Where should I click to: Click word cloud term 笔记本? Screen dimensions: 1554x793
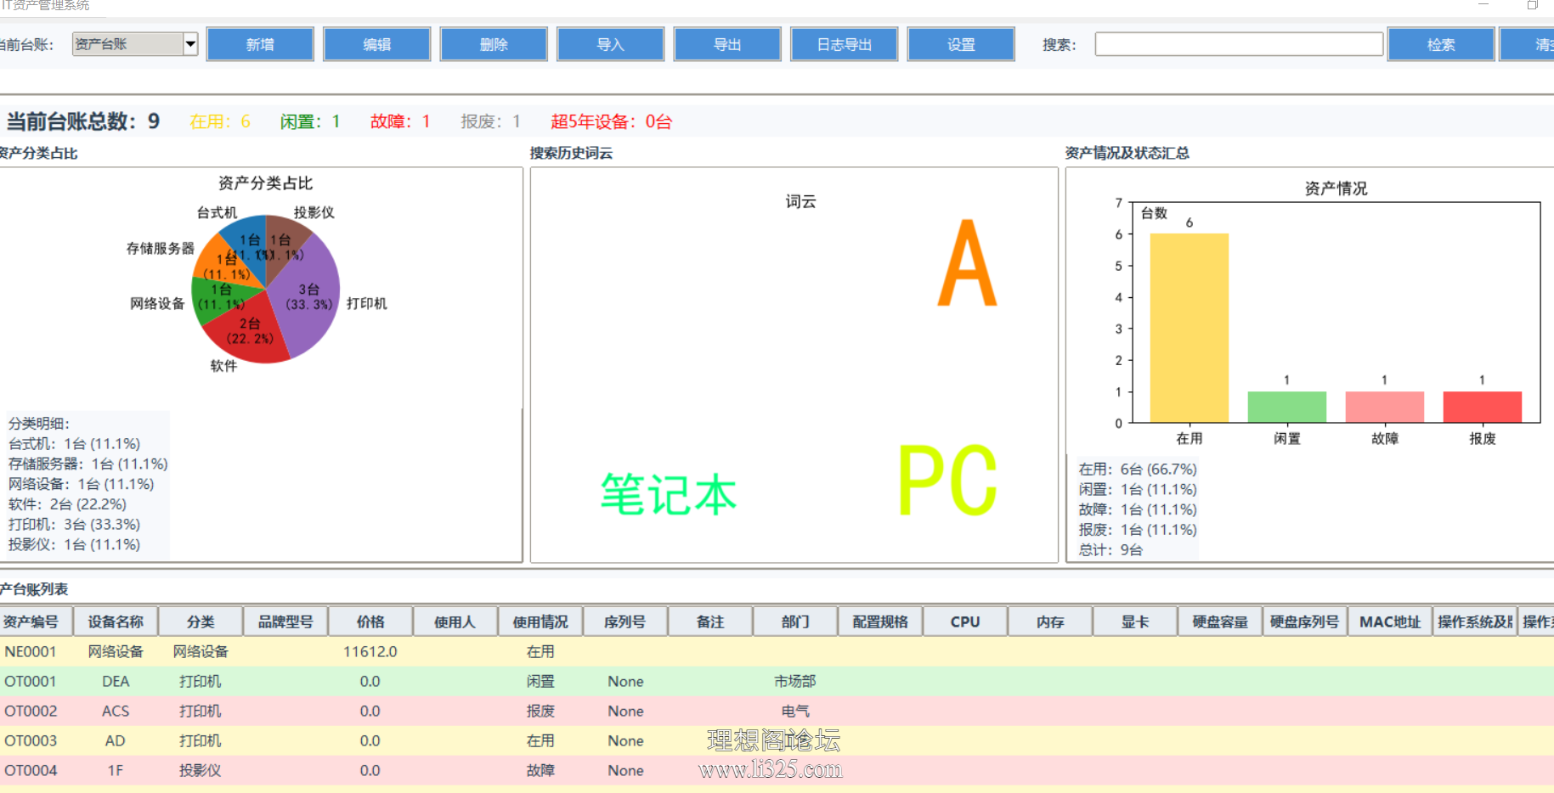click(669, 494)
